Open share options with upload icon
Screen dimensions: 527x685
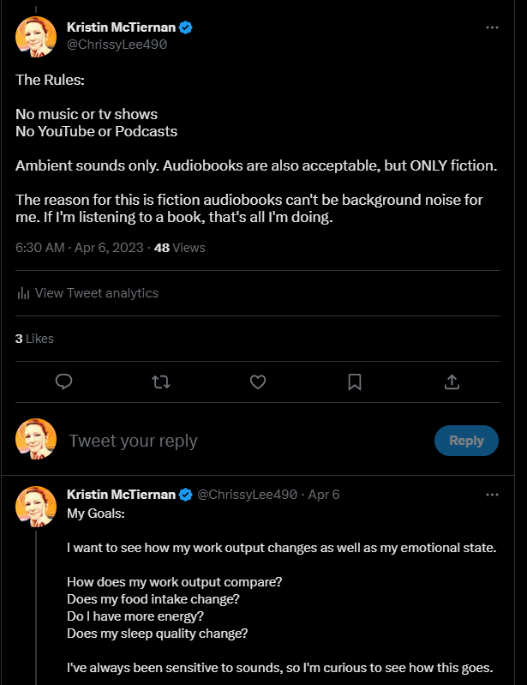[452, 382]
